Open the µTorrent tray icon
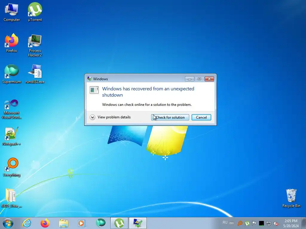306x229 pixels. [247, 223]
